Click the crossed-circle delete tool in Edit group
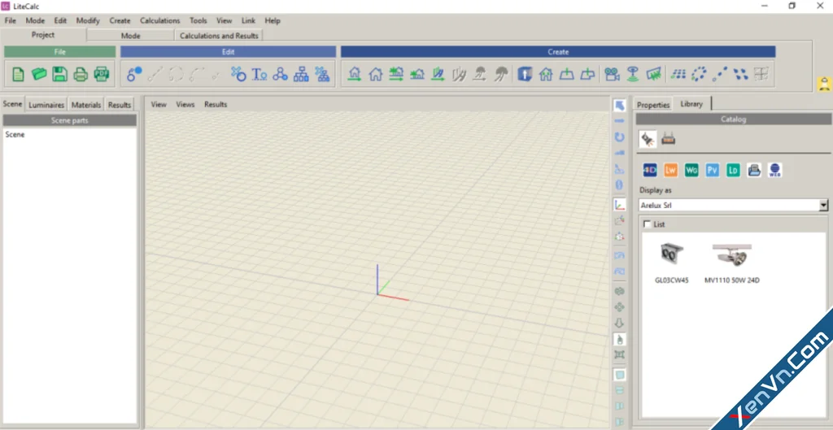Viewport: 833px width, 430px height. click(238, 74)
